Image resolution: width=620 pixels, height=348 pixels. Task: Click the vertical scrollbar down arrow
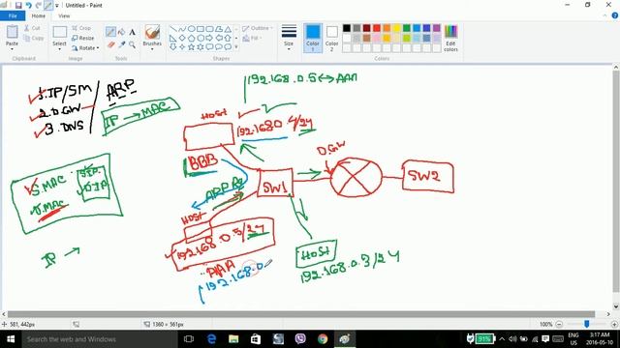point(616,306)
